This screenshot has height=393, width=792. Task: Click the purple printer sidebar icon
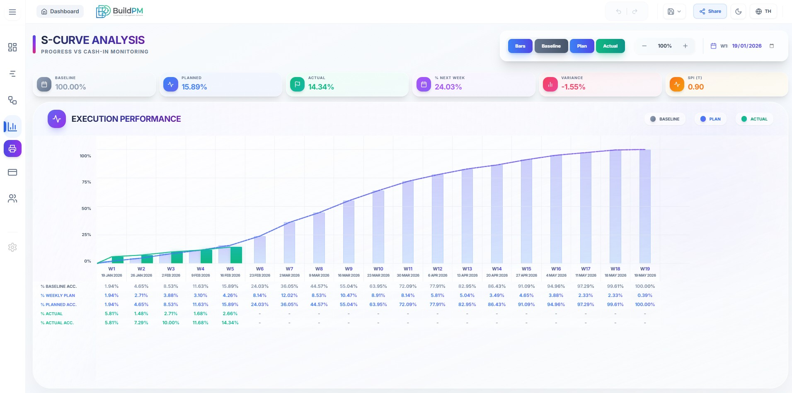[12, 149]
